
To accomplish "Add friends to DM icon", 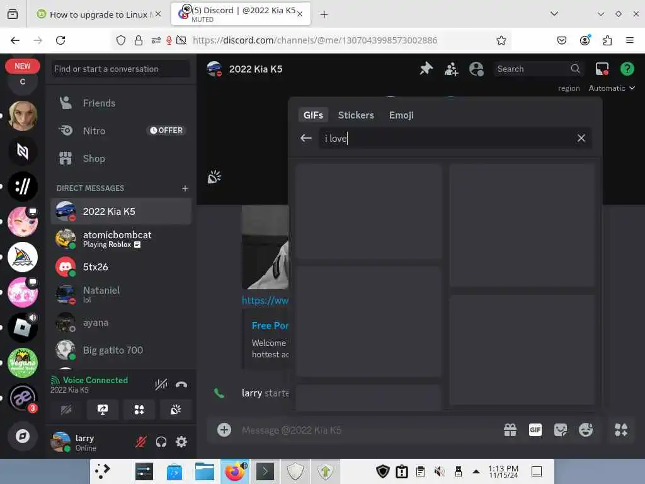I will tap(451, 69).
